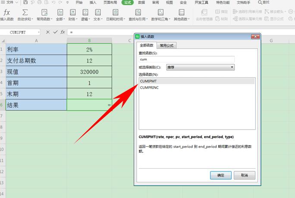The width and height of the screenshot is (295, 198).
Task: Open the 其他函数 other functions icon
Action: click(x=182, y=12)
